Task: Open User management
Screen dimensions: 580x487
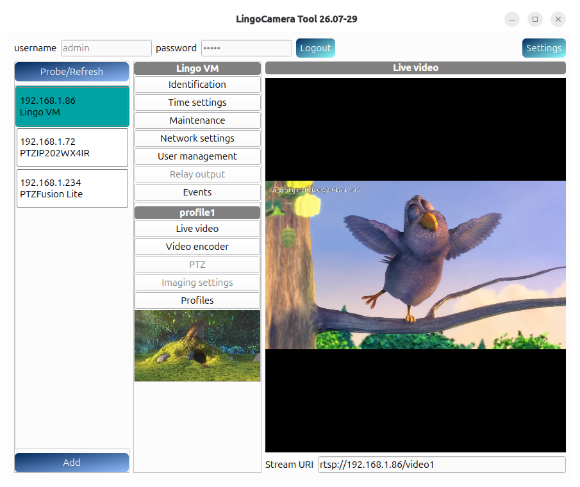Action: [197, 156]
